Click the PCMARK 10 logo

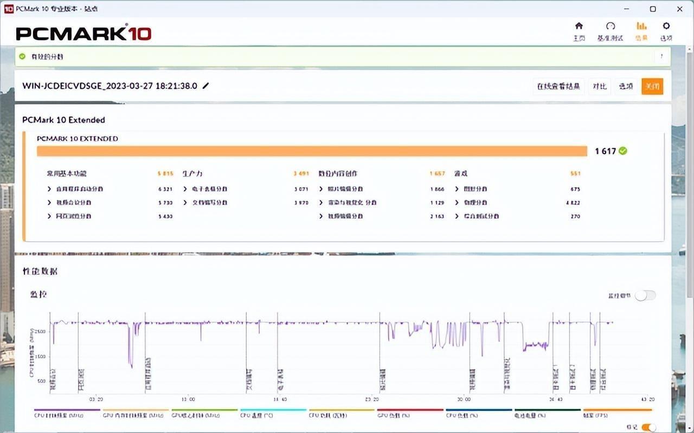pos(83,32)
